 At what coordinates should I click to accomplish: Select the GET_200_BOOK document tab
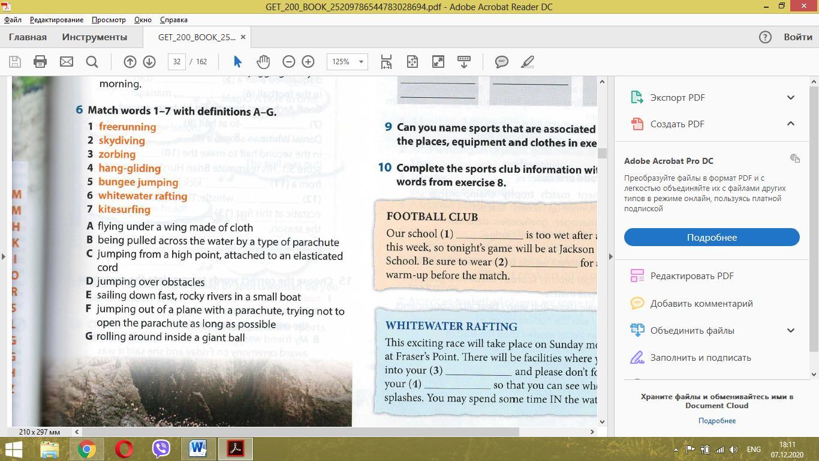(x=196, y=37)
